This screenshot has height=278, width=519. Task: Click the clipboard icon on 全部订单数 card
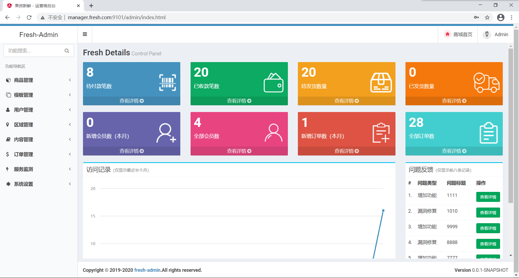tap(489, 133)
